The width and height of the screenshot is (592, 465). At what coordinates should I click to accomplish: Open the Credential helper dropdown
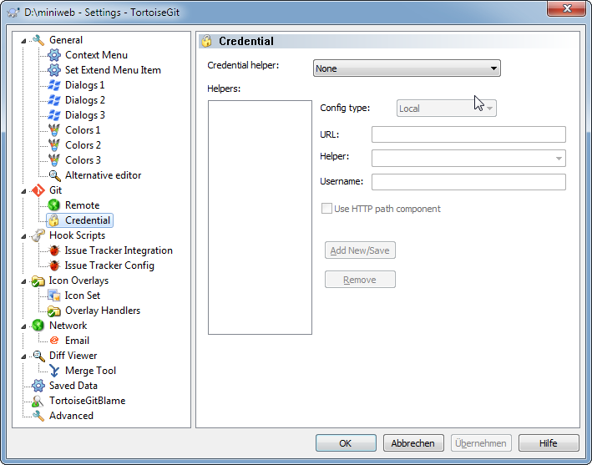[x=407, y=68]
